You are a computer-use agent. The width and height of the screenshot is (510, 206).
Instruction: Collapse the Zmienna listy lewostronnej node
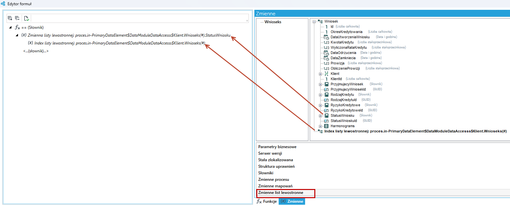(x=17, y=35)
